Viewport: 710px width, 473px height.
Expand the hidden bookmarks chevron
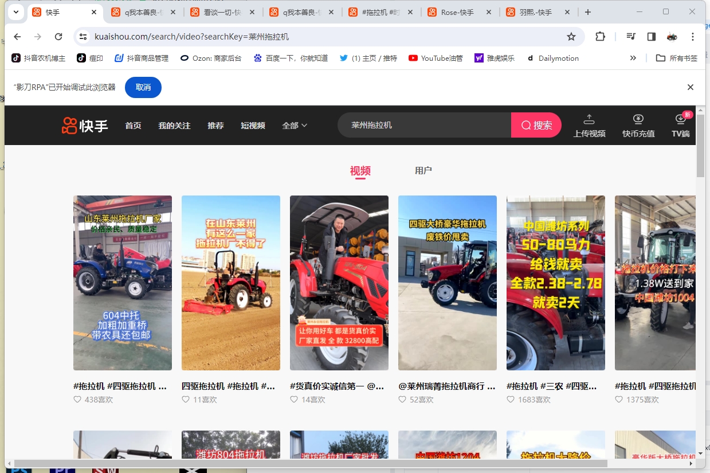(633, 58)
